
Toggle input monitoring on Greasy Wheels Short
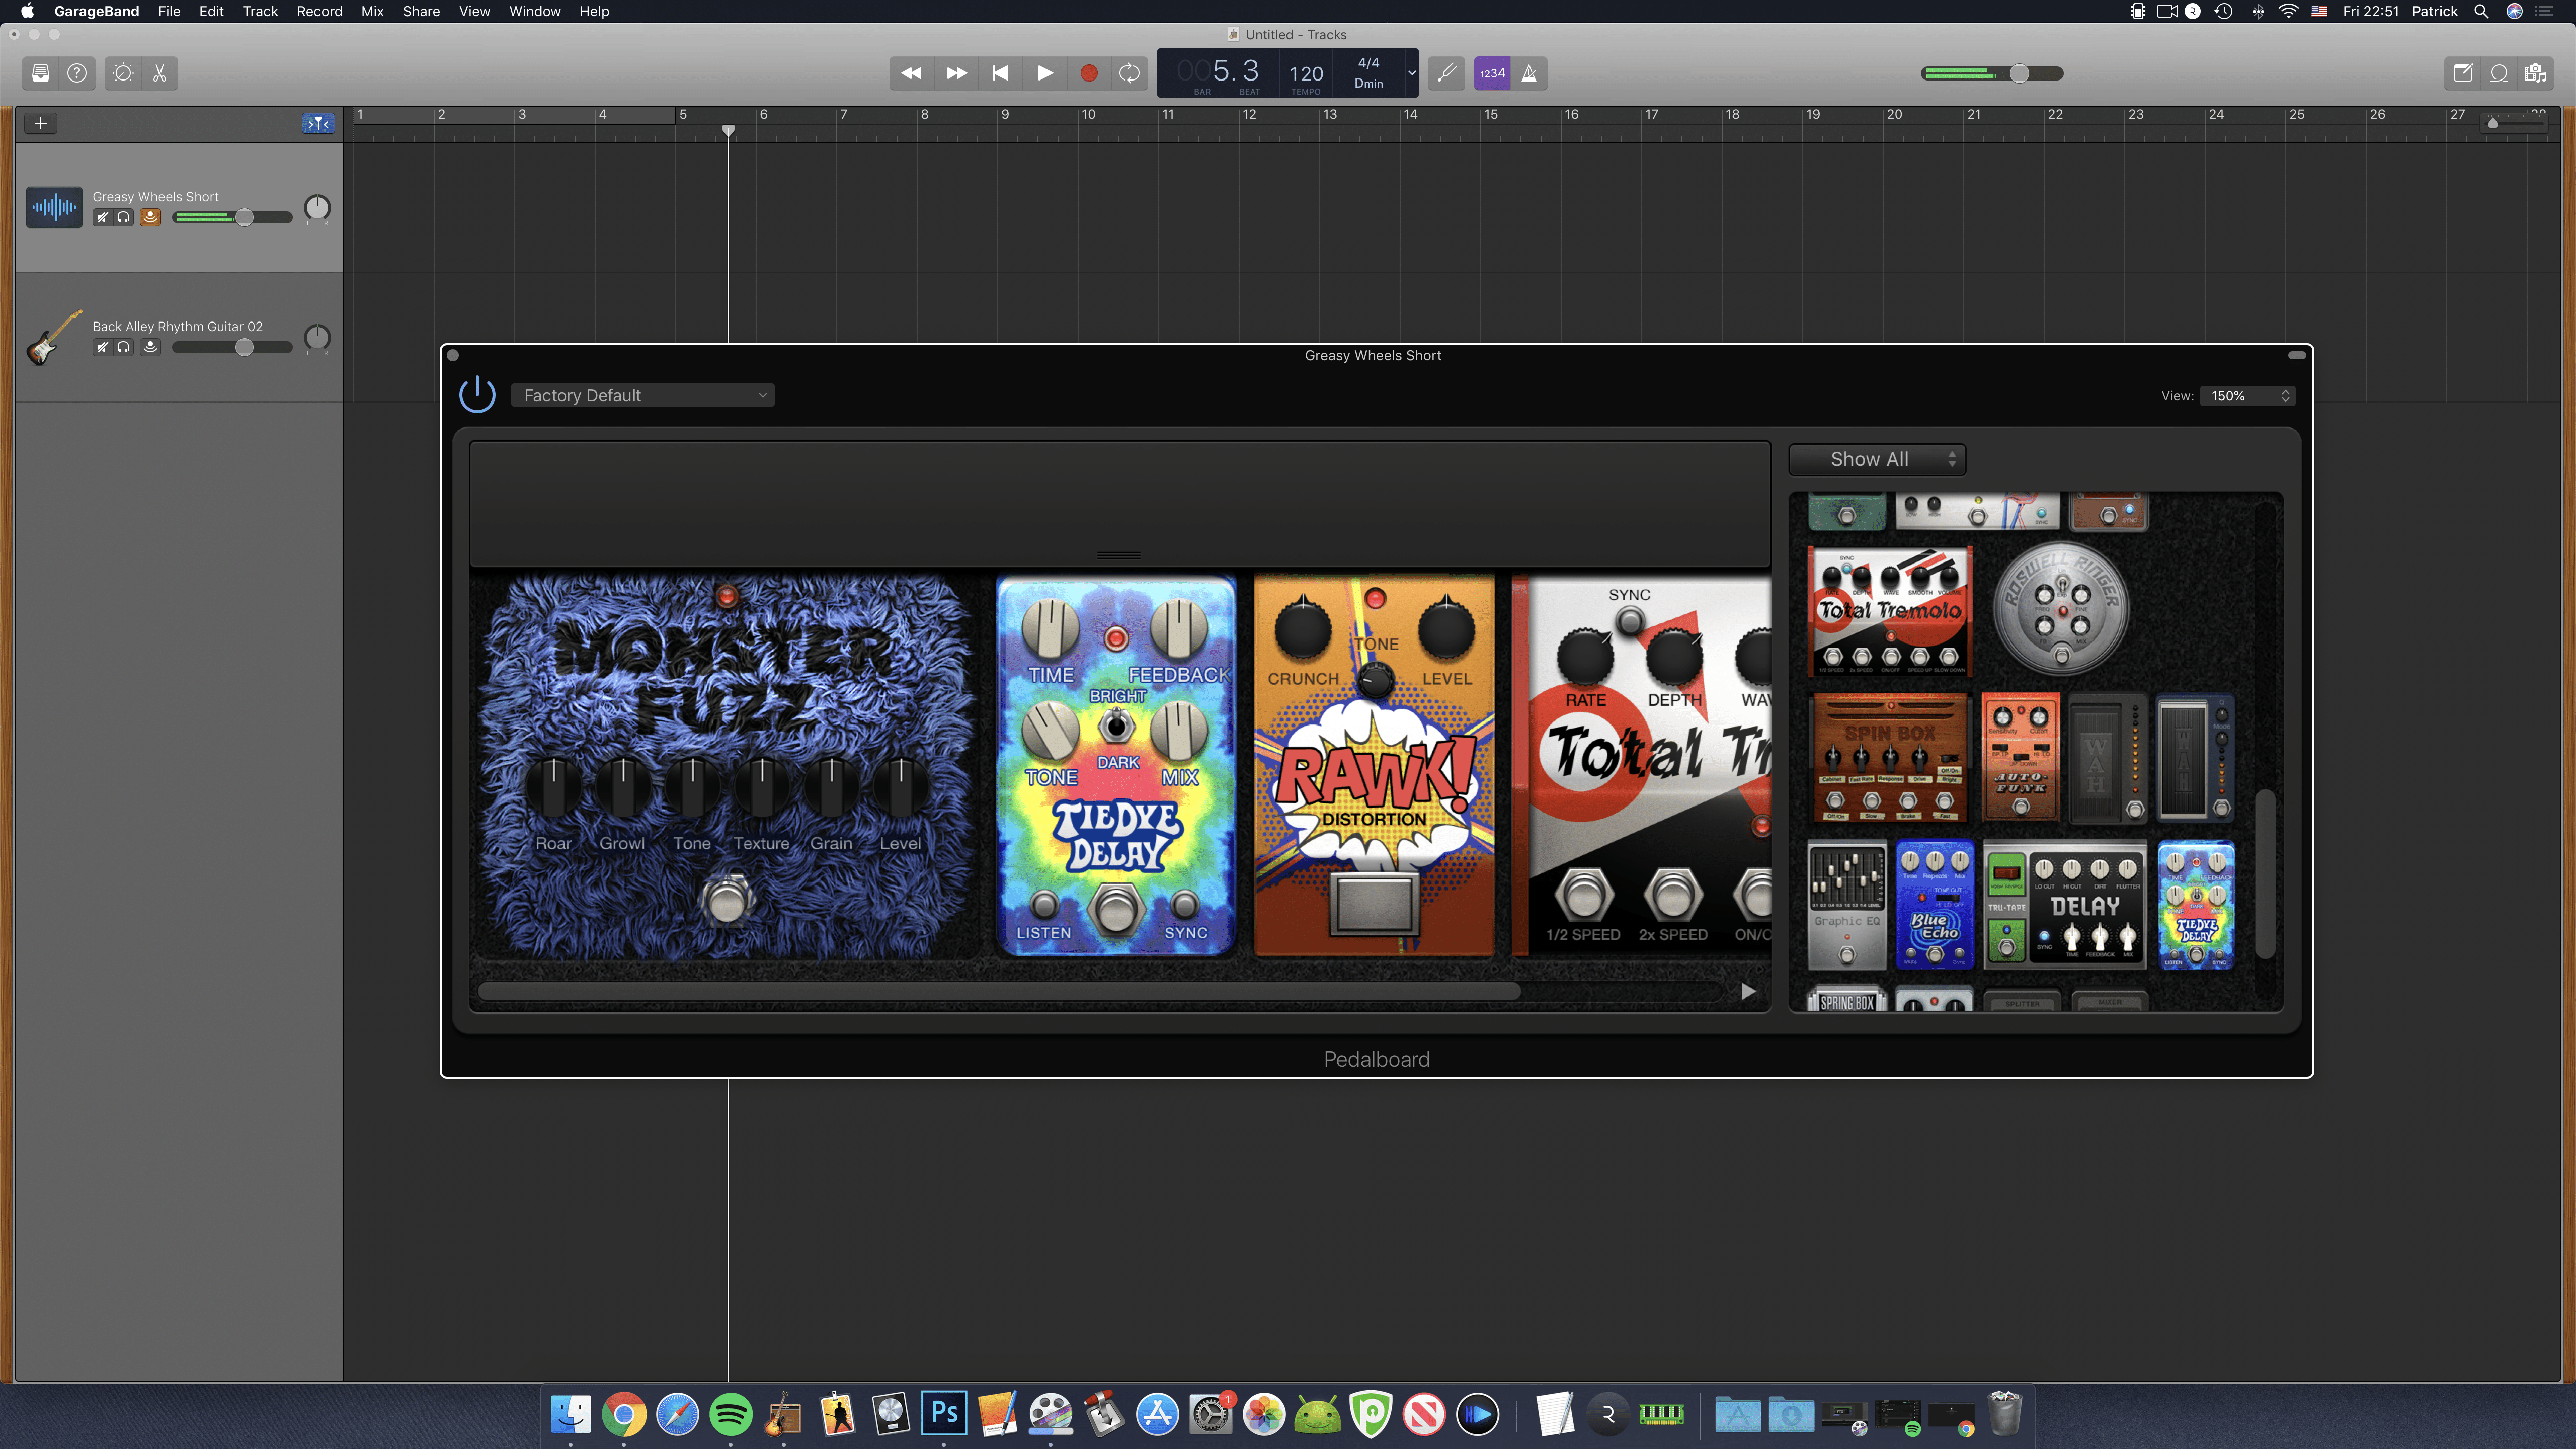point(150,217)
